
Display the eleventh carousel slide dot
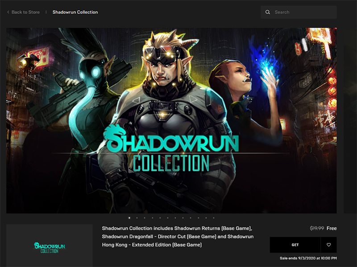pos(206,218)
